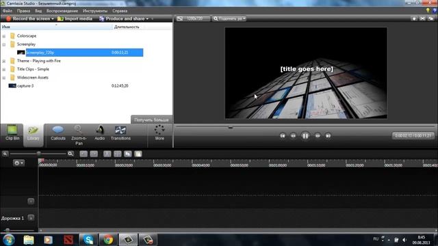Expand the Title Clips - Simple folder

(4, 70)
